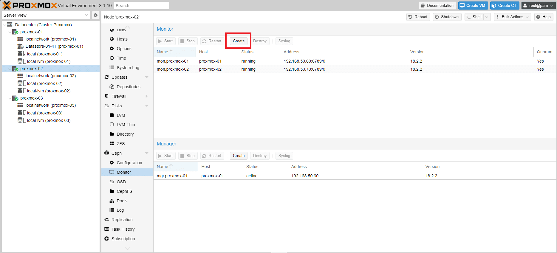Collapse the proxmox-03 tree node

(10, 98)
